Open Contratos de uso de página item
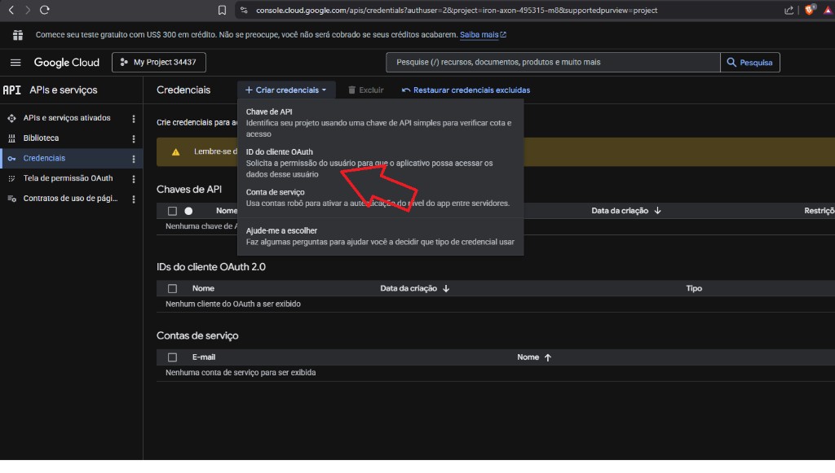Image resolution: width=835 pixels, height=473 pixels. (x=70, y=199)
